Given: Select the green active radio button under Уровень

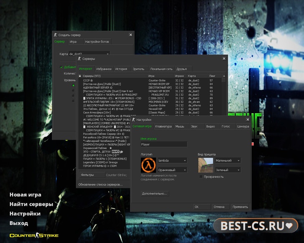Looking at the screenshot, I should coord(73,85).
